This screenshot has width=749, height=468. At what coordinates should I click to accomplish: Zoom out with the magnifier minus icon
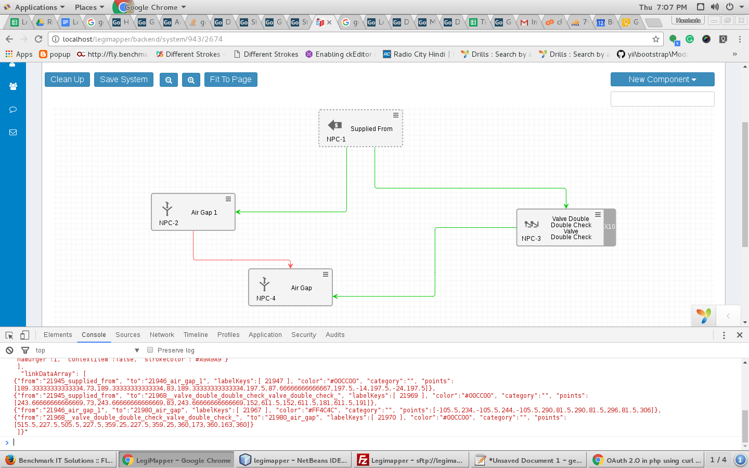(169, 80)
